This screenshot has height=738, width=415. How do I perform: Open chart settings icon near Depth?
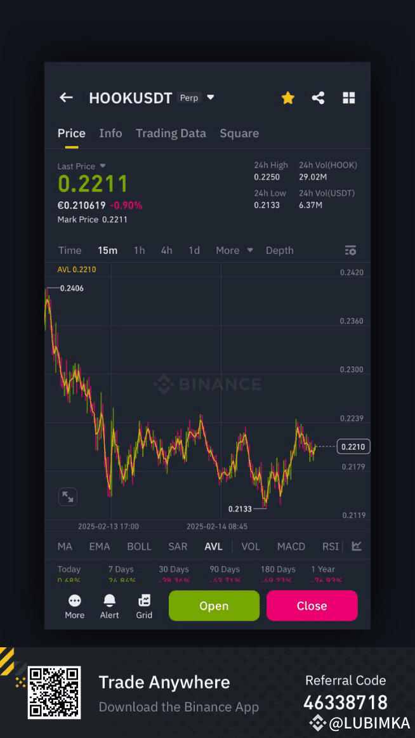[350, 250]
